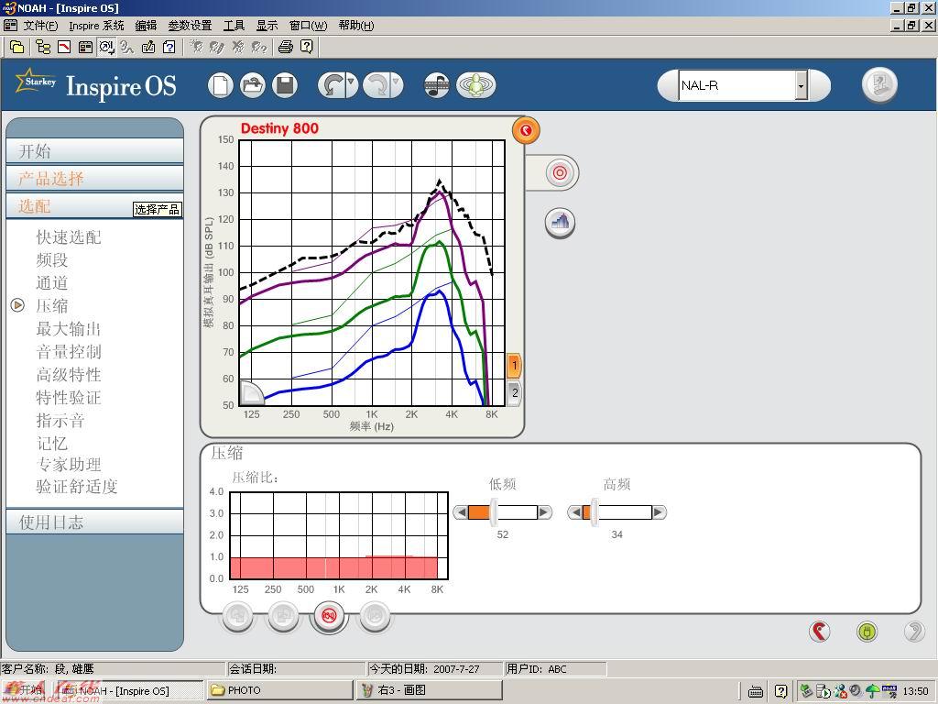This screenshot has height=704, width=938.
Task: Open the NAL-R fitting formula dropdown
Action: [x=801, y=85]
